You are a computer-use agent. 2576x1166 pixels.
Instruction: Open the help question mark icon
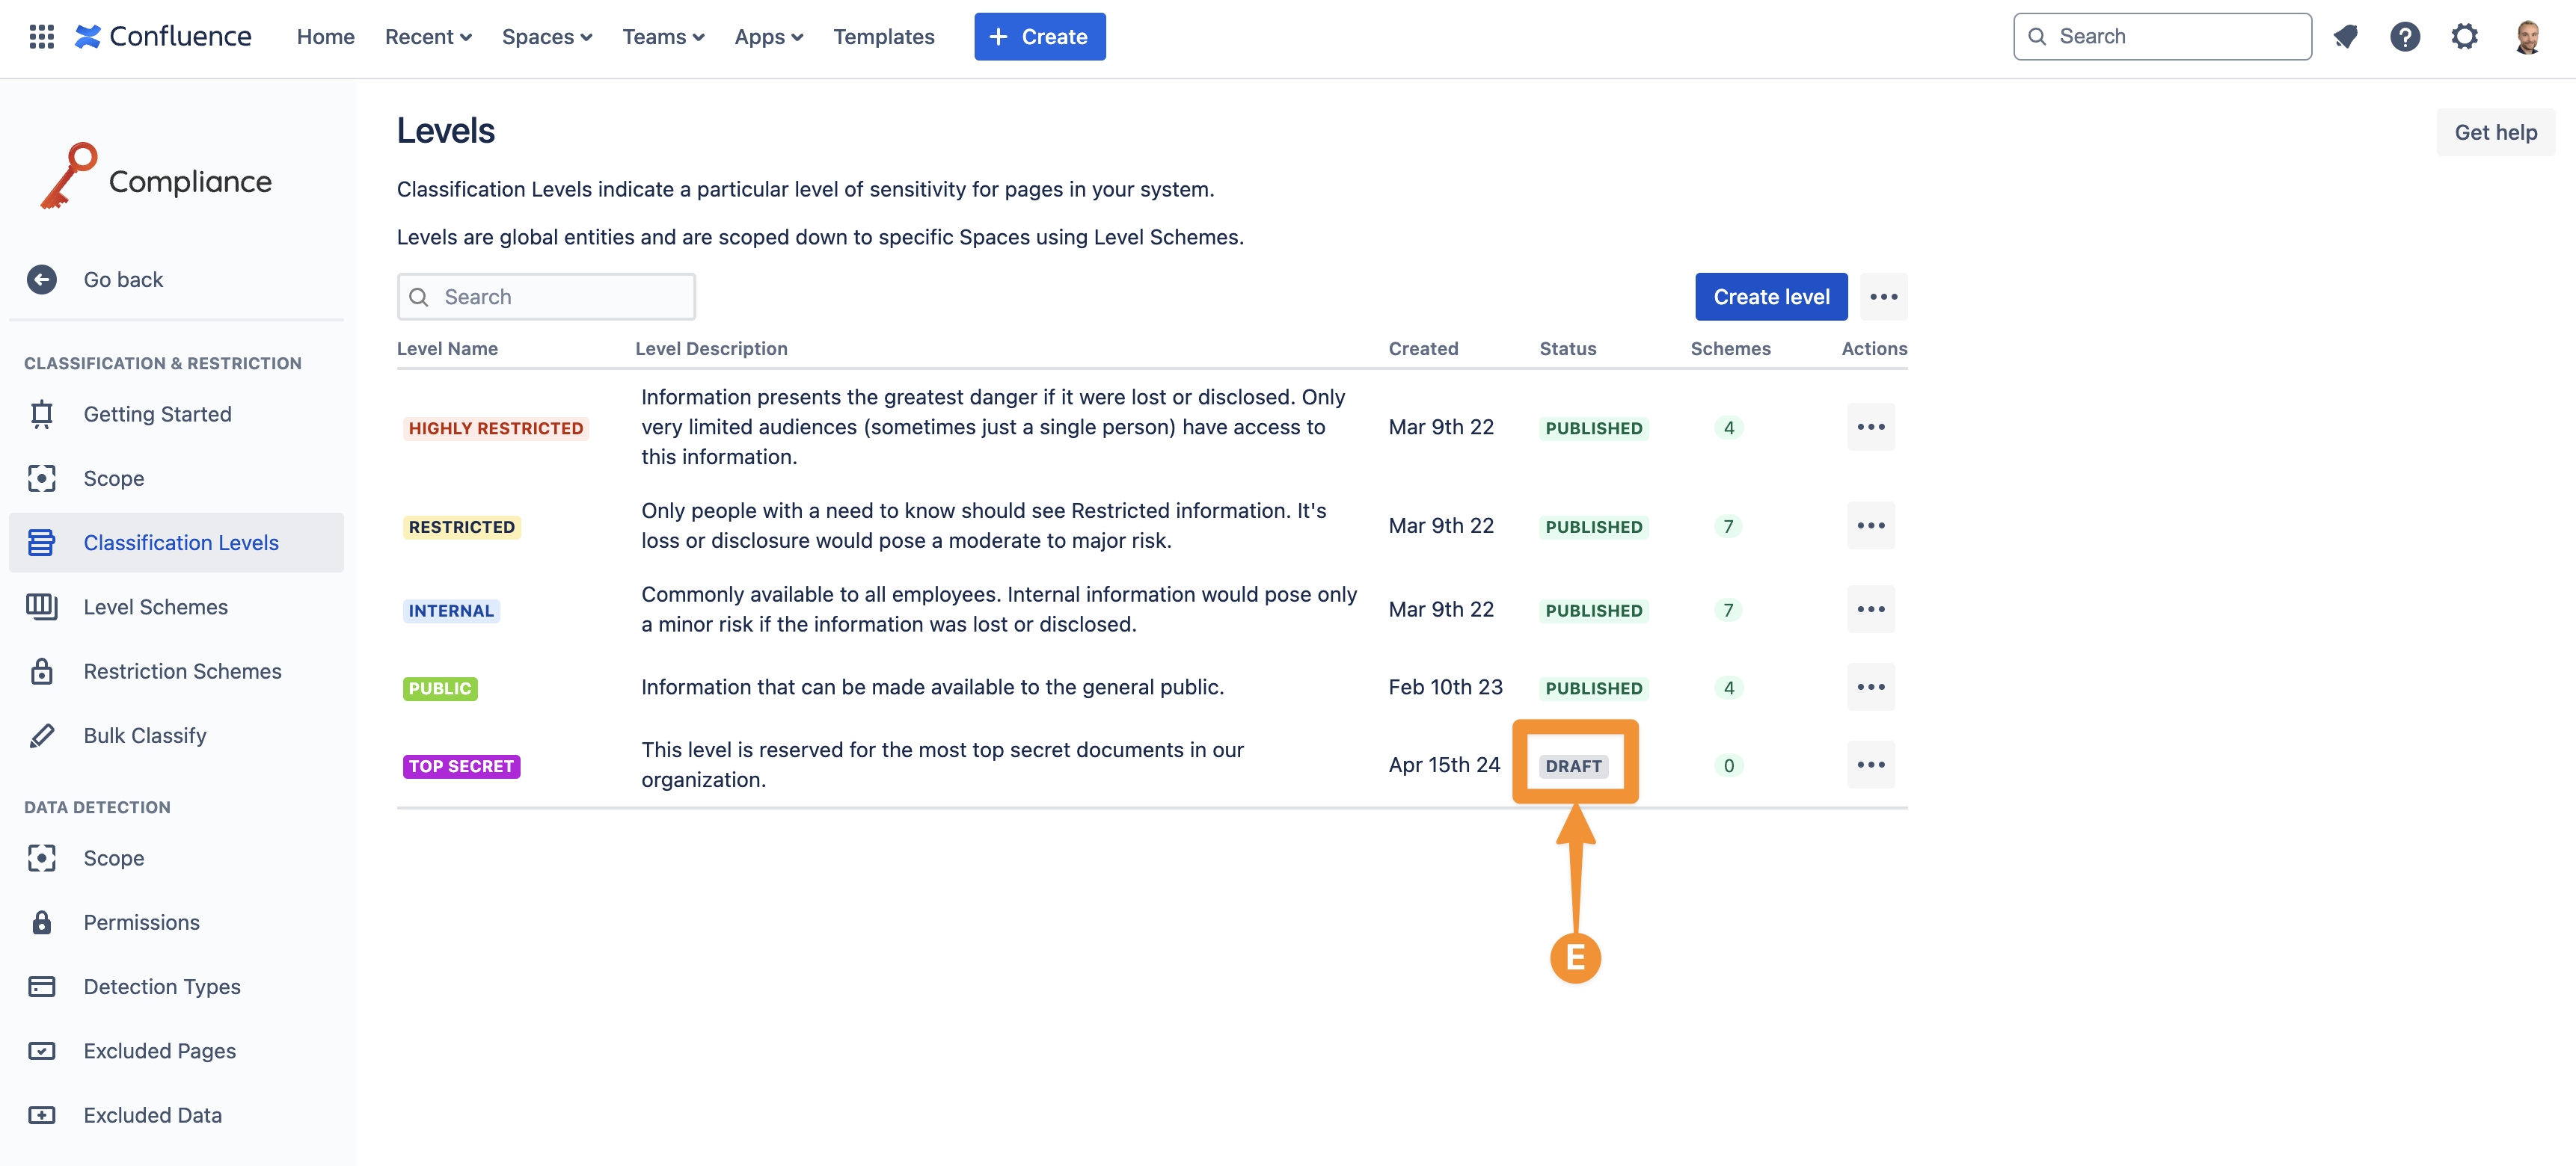point(2404,37)
